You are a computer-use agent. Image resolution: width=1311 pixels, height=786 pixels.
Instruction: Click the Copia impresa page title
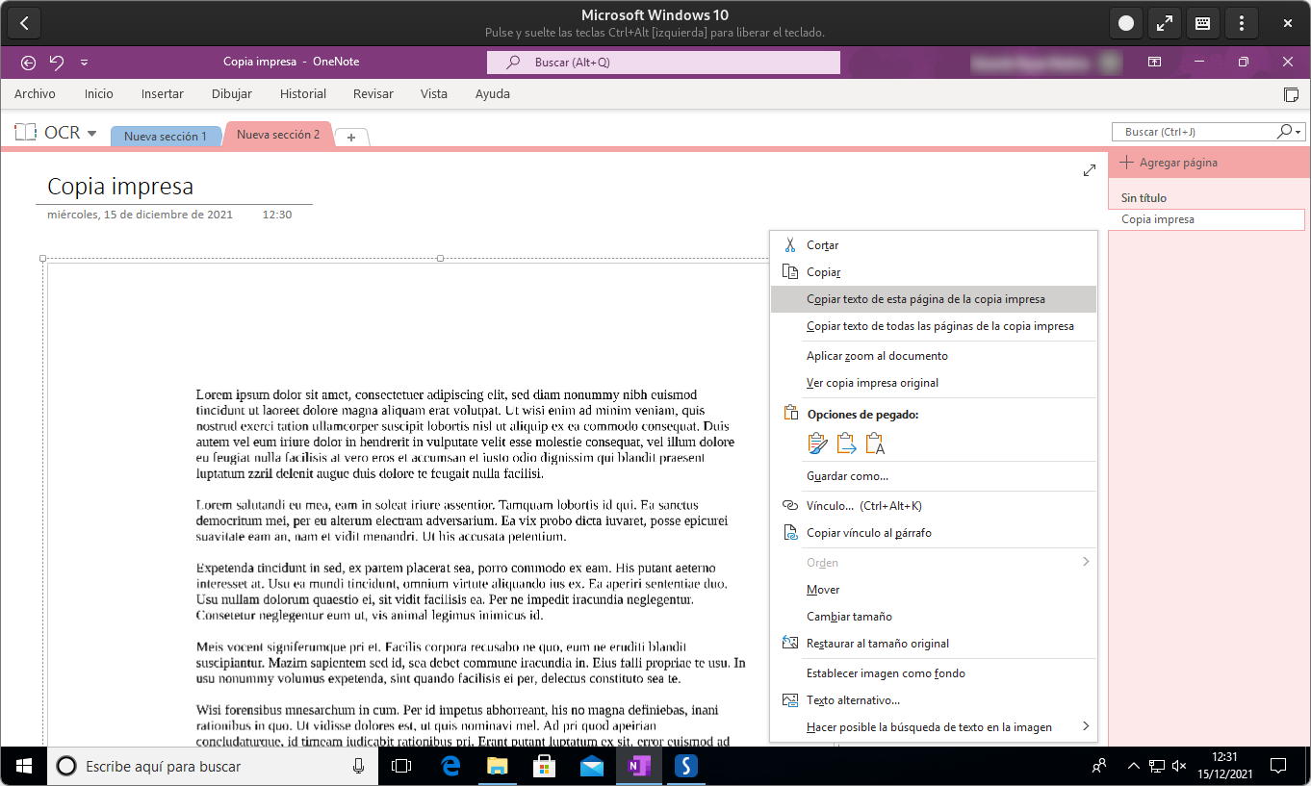coord(120,187)
